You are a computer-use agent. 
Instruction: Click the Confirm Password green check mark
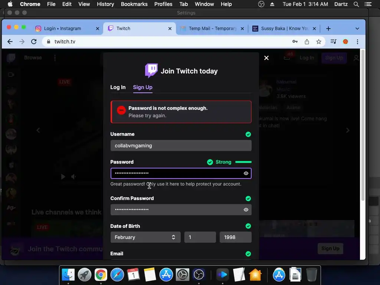pos(248,199)
